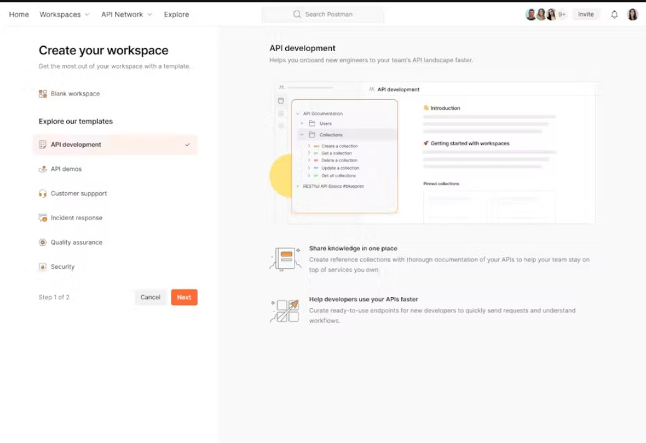
Task: Click the Explore our templates heading
Action: point(76,122)
